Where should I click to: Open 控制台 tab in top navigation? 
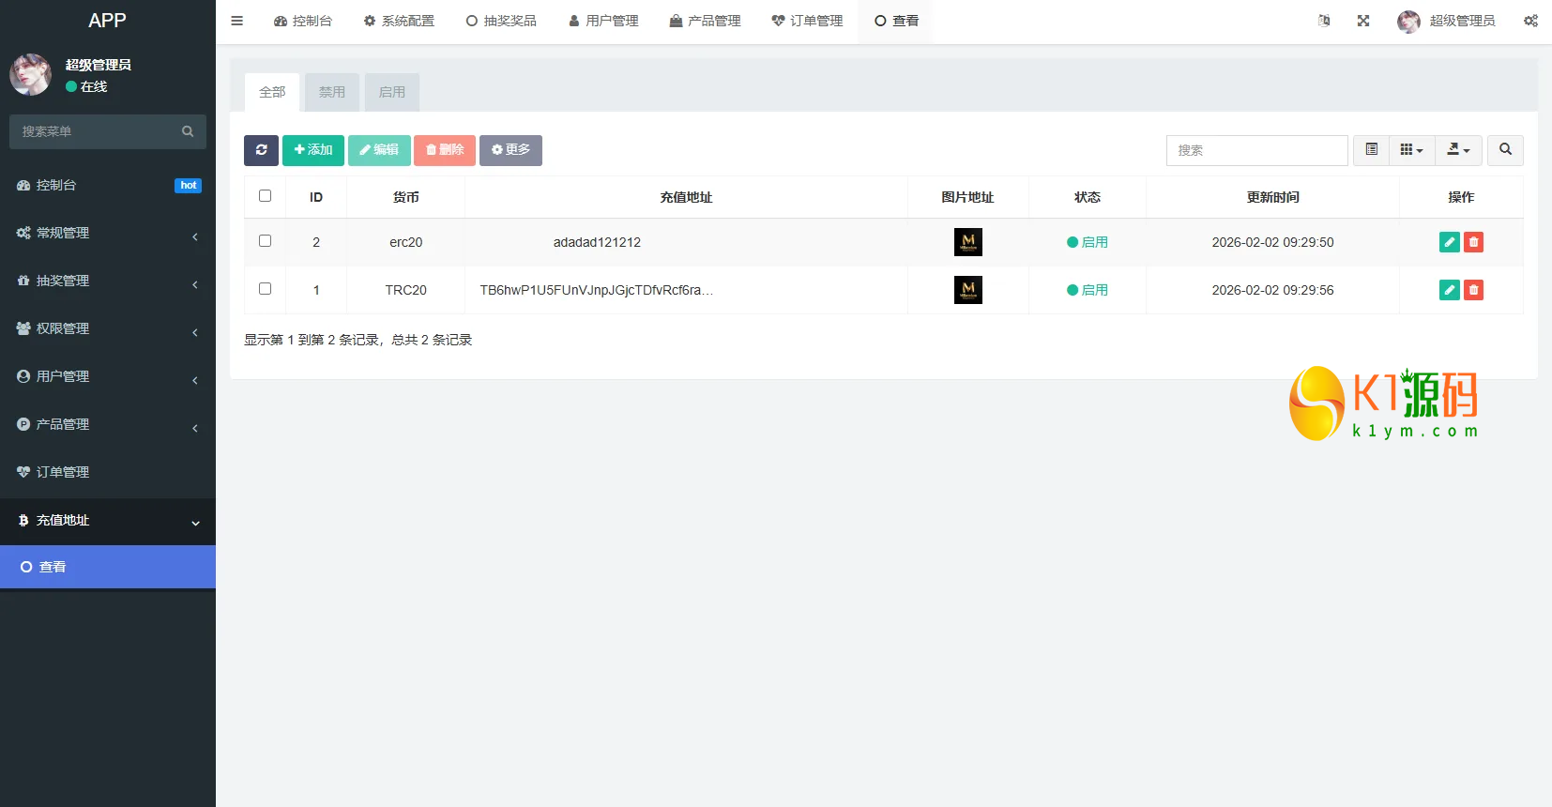(x=302, y=21)
